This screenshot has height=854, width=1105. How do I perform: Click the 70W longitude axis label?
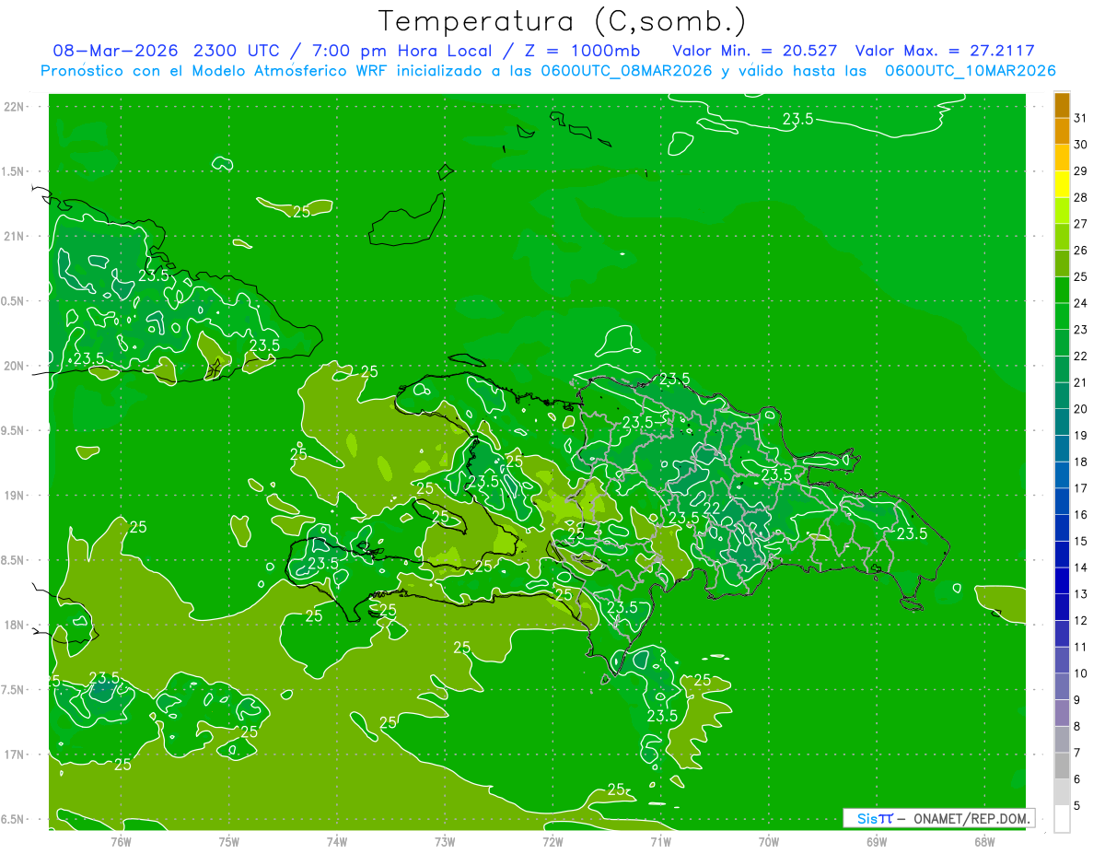[x=768, y=841]
